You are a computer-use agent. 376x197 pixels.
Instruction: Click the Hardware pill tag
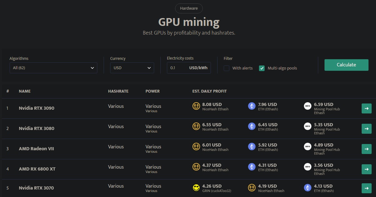coord(189,8)
